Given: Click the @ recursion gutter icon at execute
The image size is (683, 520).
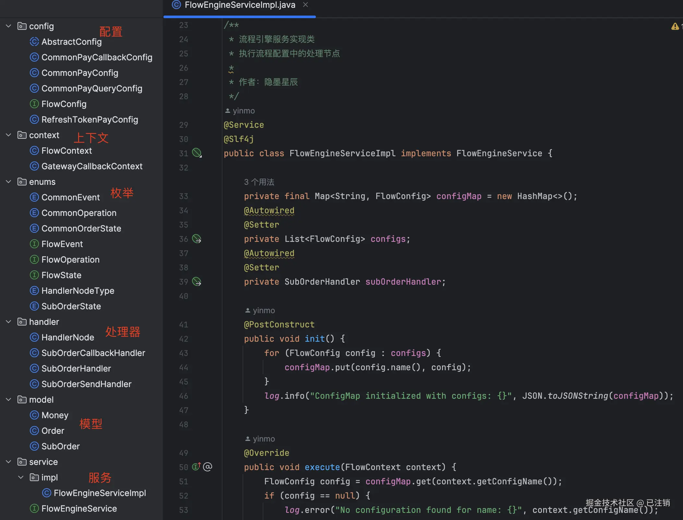Looking at the screenshot, I should click(x=208, y=467).
